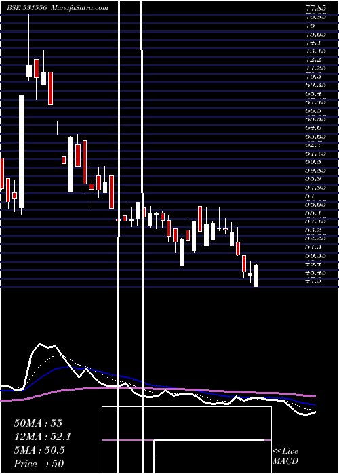Screen dimensions: 339x474
Task: Click the 5MA : 50.5 readout
Action: pos(39,450)
